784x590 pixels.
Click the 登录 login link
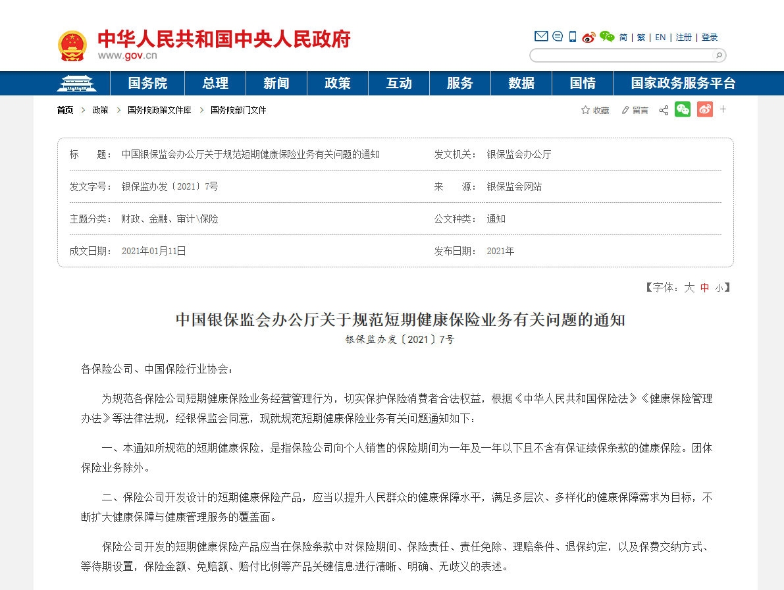point(710,38)
